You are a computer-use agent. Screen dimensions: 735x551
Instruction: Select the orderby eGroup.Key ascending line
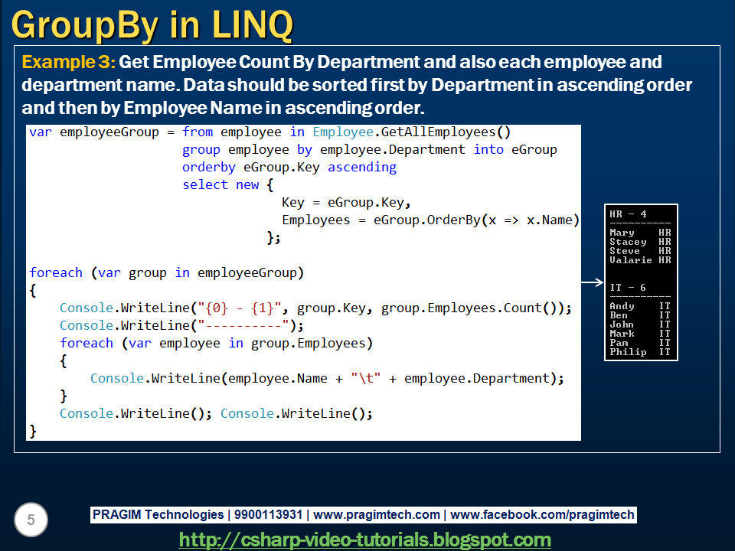tap(289, 167)
